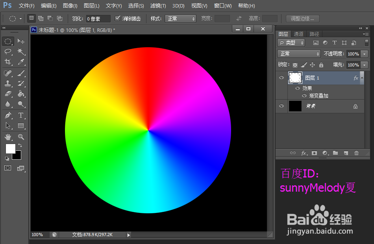Select the Blur tool
374x244 pixels.
(x=8, y=104)
